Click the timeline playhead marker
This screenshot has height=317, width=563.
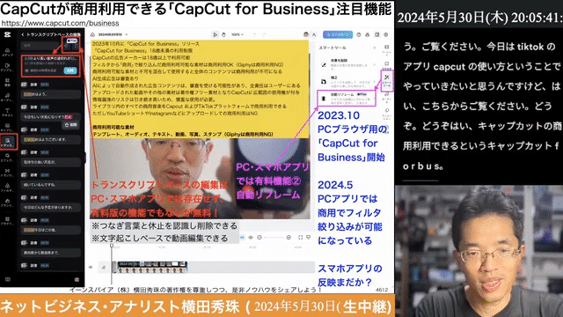click(112, 246)
